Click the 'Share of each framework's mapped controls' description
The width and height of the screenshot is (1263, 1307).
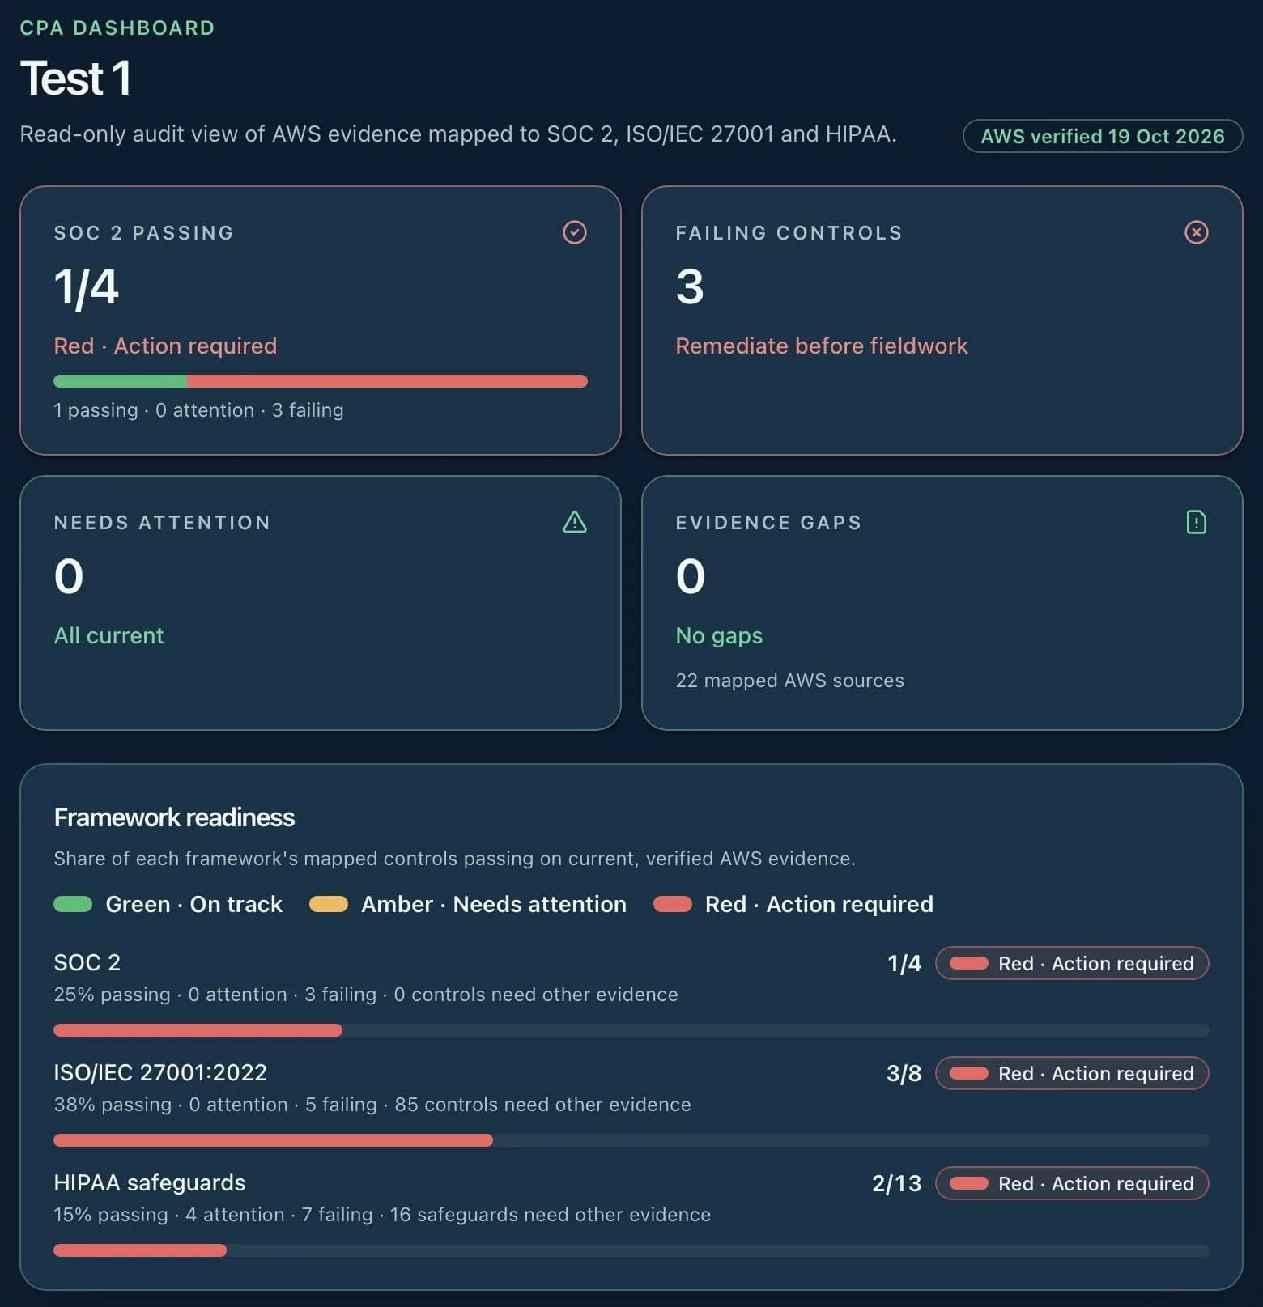(455, 859)
